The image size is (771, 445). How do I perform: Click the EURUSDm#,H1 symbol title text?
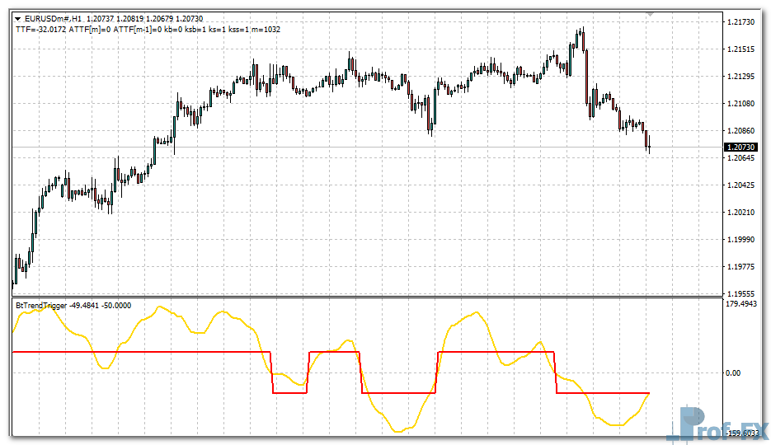(54, 18)
